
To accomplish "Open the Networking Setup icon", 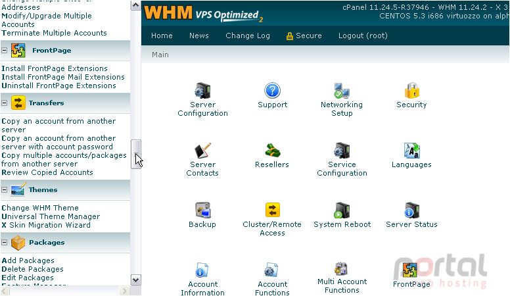I will pos(342,91).
